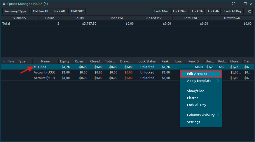Click the power reset icon button
Image resolution: width=255 pixels, height=142 pixels.
click(250, 11)
